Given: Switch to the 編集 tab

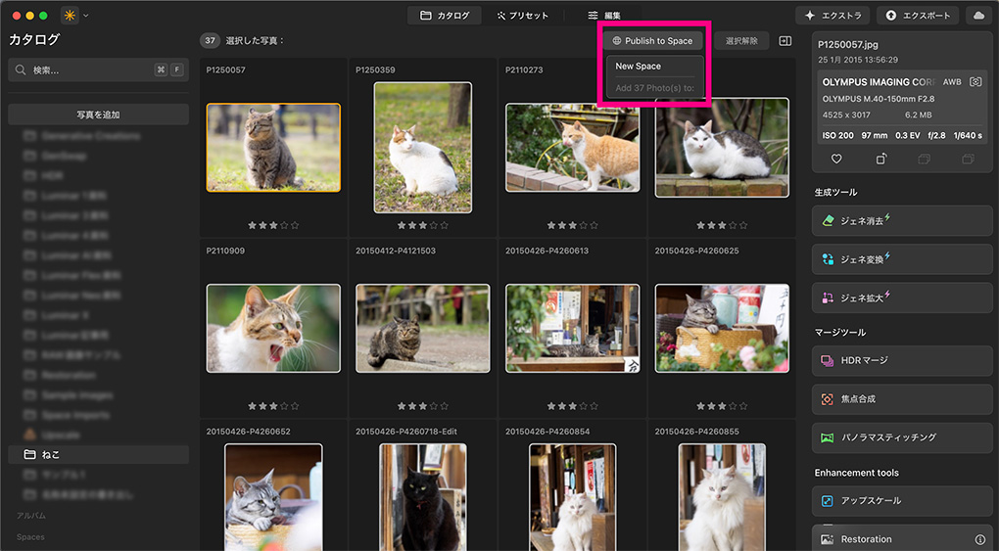Looking at the screenshot, I should 604,16.
